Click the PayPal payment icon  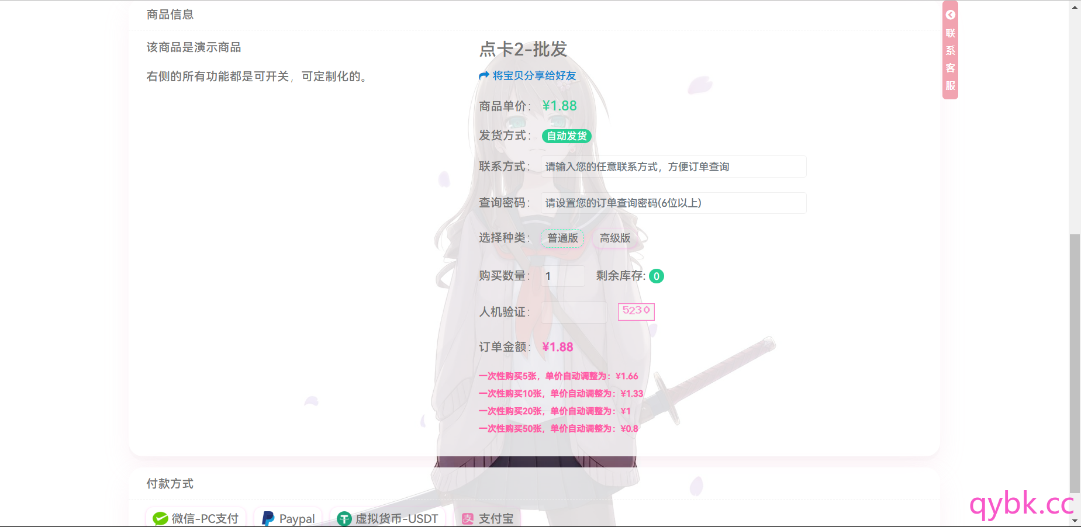(268, 518)
